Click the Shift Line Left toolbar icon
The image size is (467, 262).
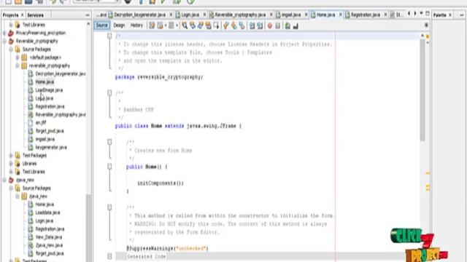[252, 26]
